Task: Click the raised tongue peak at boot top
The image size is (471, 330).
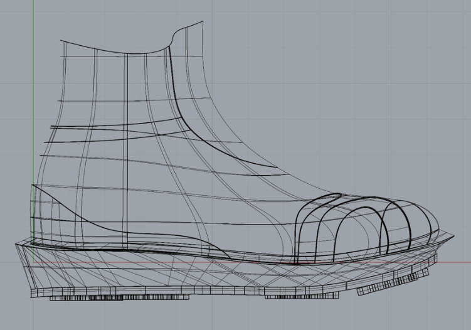Action: pos(191,26)
